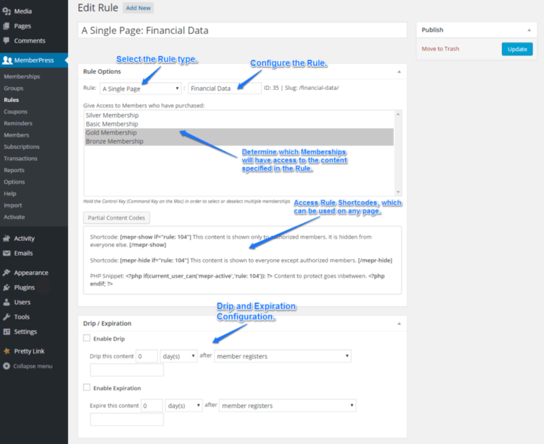The width and height of the screenshot is (544, 444).
Task: Select Gold Membership in the list
Action: click(239, 132)
